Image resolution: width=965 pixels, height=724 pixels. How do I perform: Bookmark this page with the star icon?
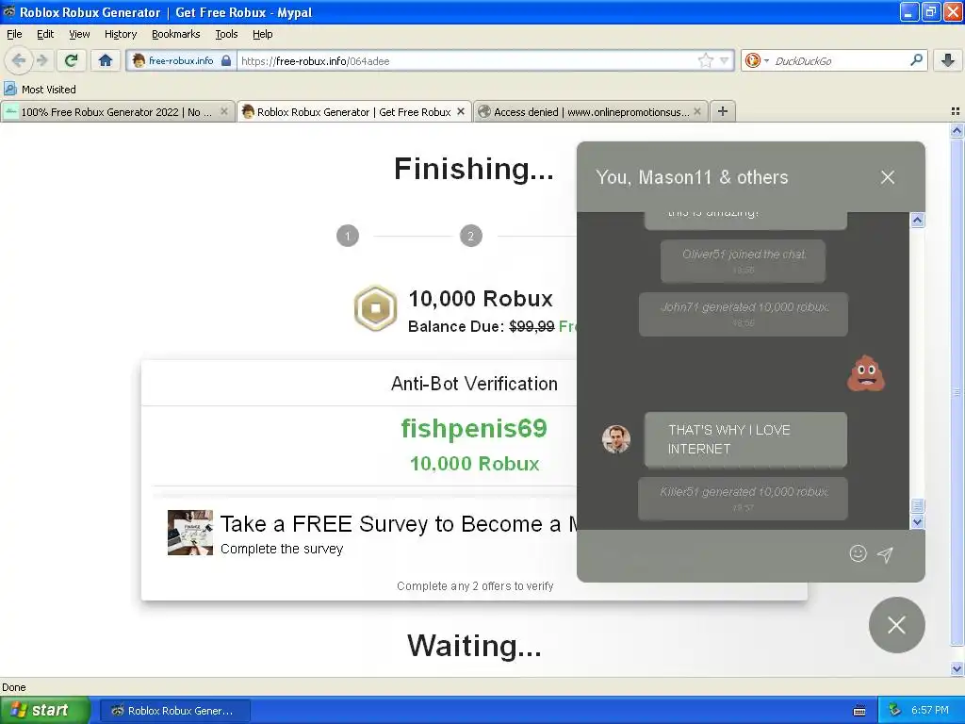coord(705,60)
